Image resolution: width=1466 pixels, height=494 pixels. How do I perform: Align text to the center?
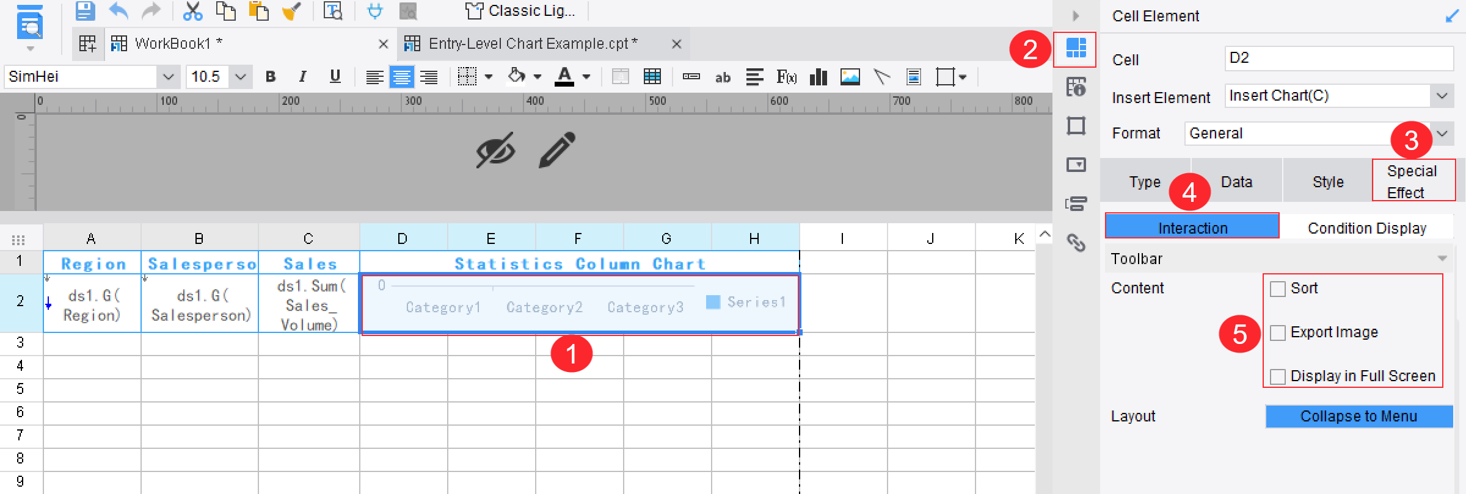click(x=401, y=77)
